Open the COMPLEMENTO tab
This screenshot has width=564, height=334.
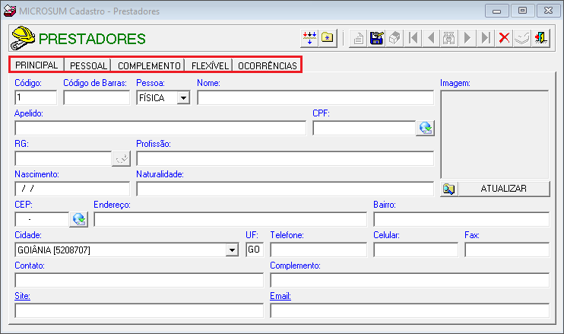[x=149, y=65]
